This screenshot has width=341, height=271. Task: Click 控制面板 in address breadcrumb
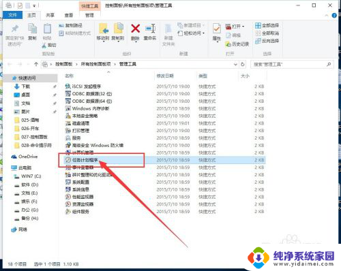pos(64,64)
